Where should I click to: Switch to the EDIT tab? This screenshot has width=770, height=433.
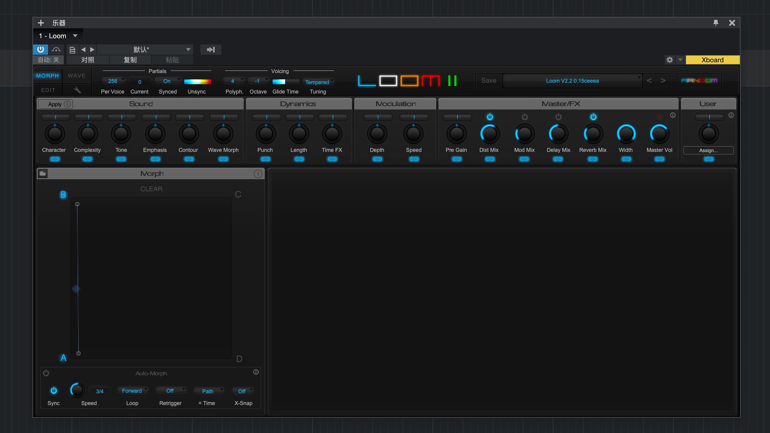[48, 90]
